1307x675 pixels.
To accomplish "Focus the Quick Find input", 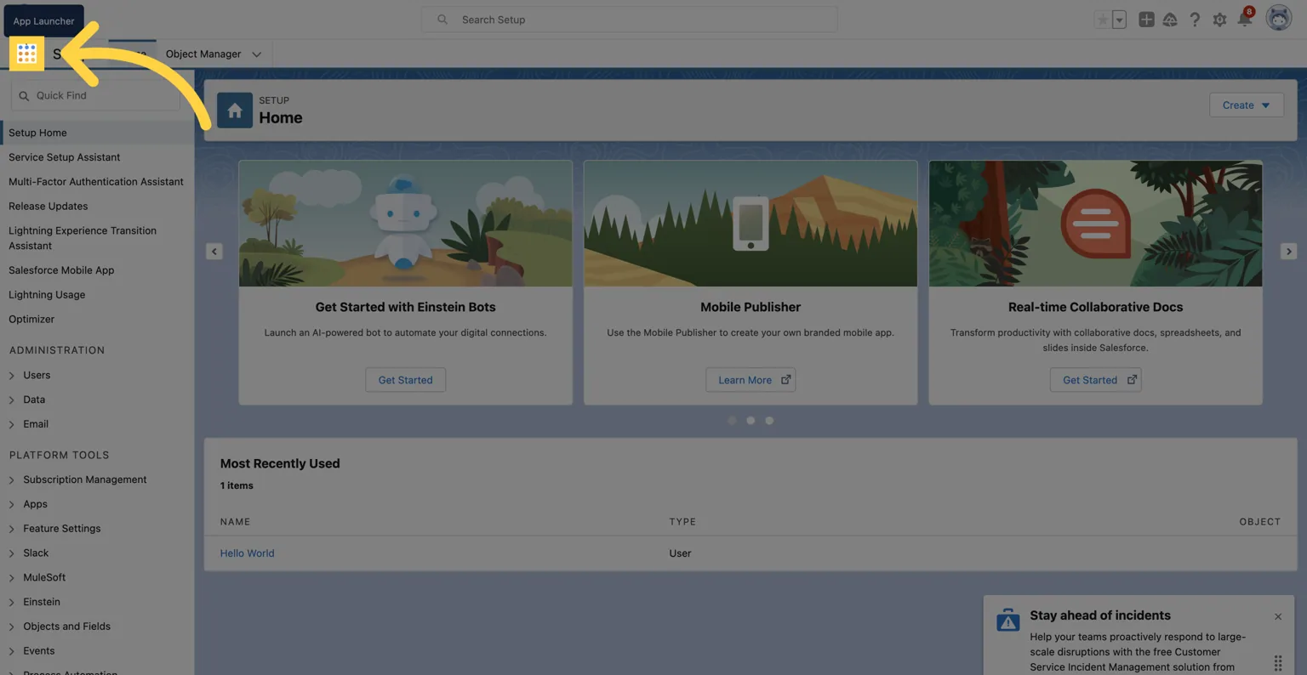I will coord(96,96).
